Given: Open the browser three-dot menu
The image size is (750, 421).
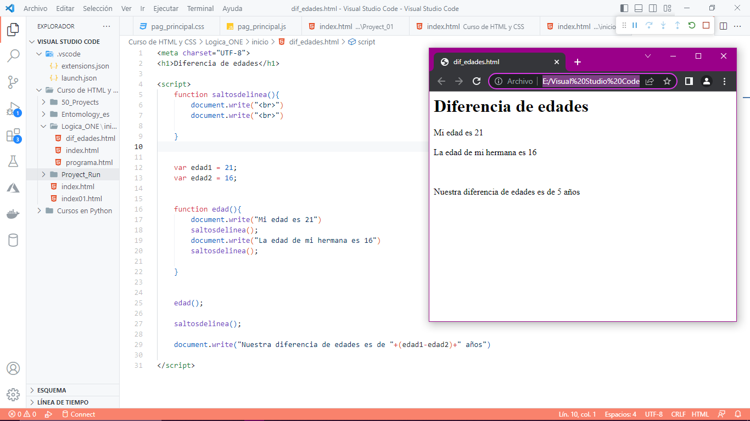Looking at the screenshot, I should [x=724, y=81].
